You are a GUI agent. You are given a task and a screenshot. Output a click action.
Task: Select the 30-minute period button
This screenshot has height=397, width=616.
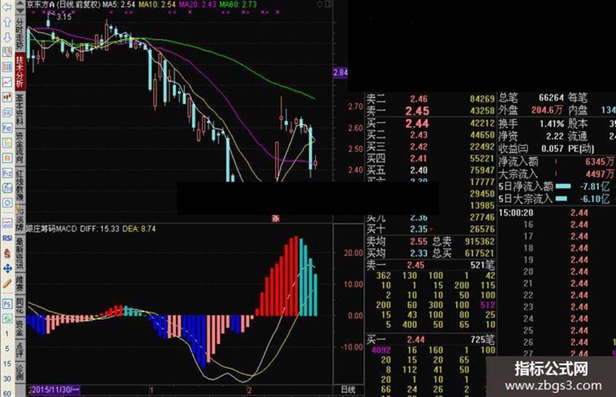click(7, 379)
